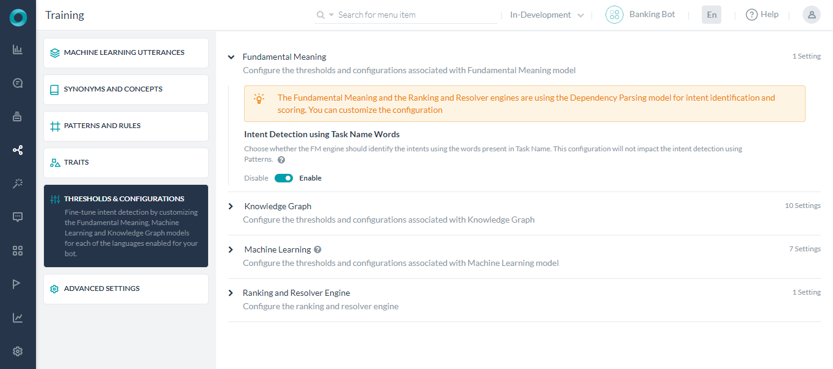The height and width of the screenshot is (369, 833).
Task: Open Synonyms and Concepts tab
Action: tap(126, 90)
